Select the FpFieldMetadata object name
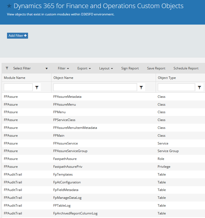 pos(66,190)
